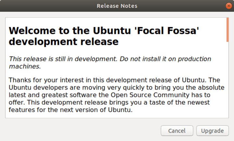Click the orange scrollbar thumb
Image resolution: width=234 pixels, height=141 pixels.
(x=227, y=30)
